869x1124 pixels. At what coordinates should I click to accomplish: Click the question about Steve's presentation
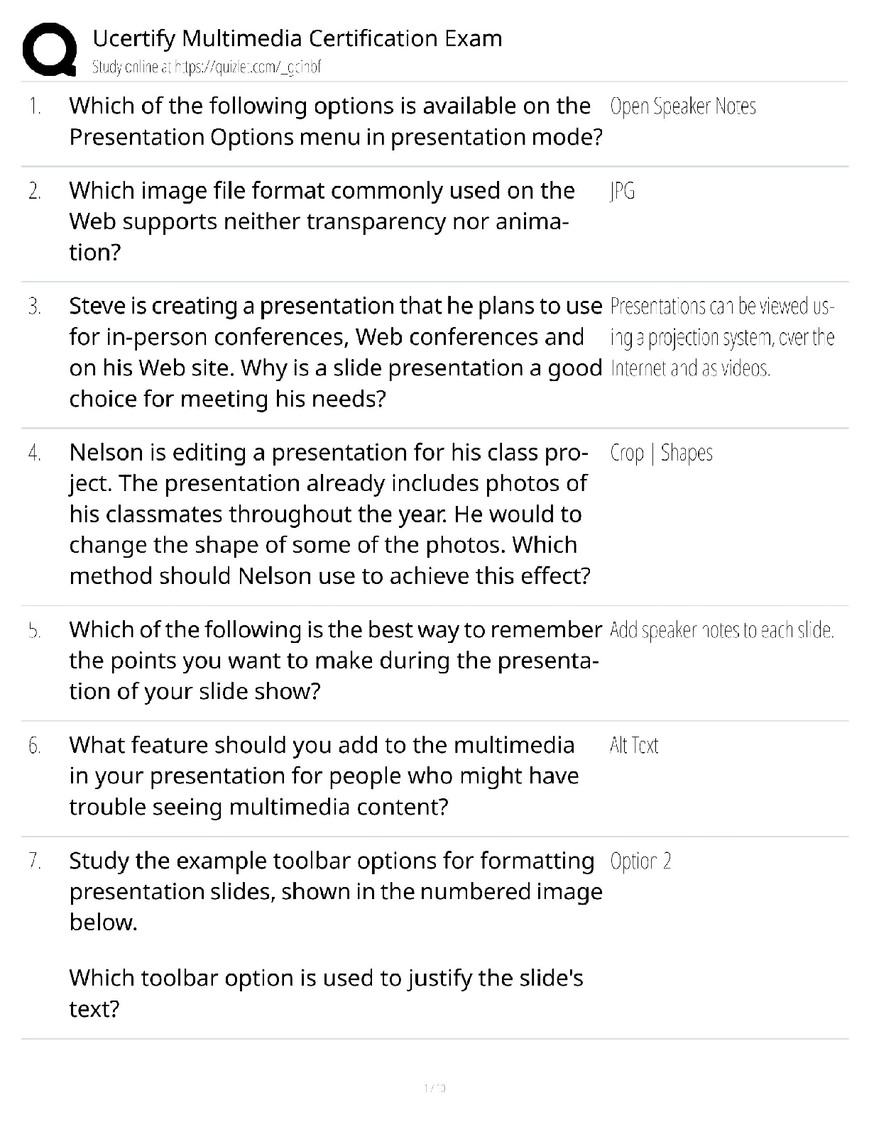(x=335, y=352)
